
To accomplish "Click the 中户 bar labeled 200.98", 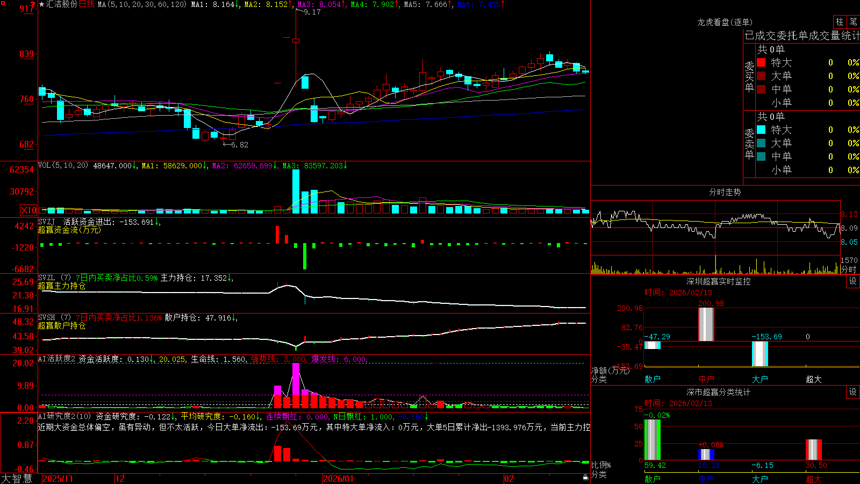I will (706, 324).
